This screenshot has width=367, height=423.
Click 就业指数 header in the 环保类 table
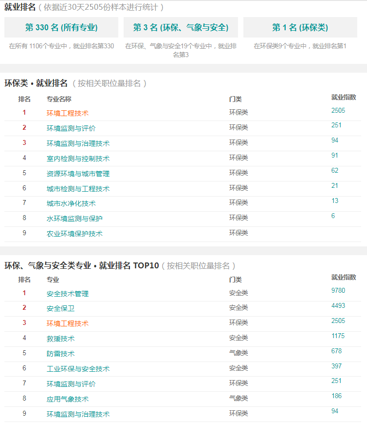[344, 97]
